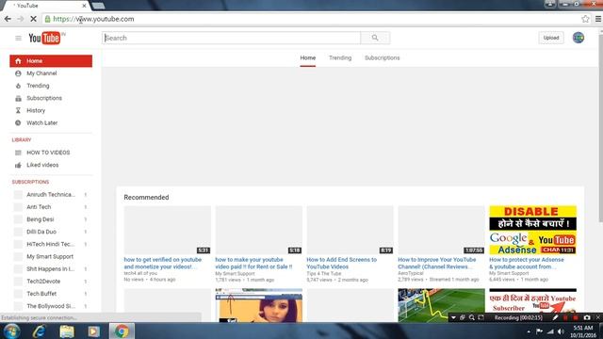Click the DISABLE Google Adsense thumbnail
Screen dimensions: 603x339
(x=532, y=230)
